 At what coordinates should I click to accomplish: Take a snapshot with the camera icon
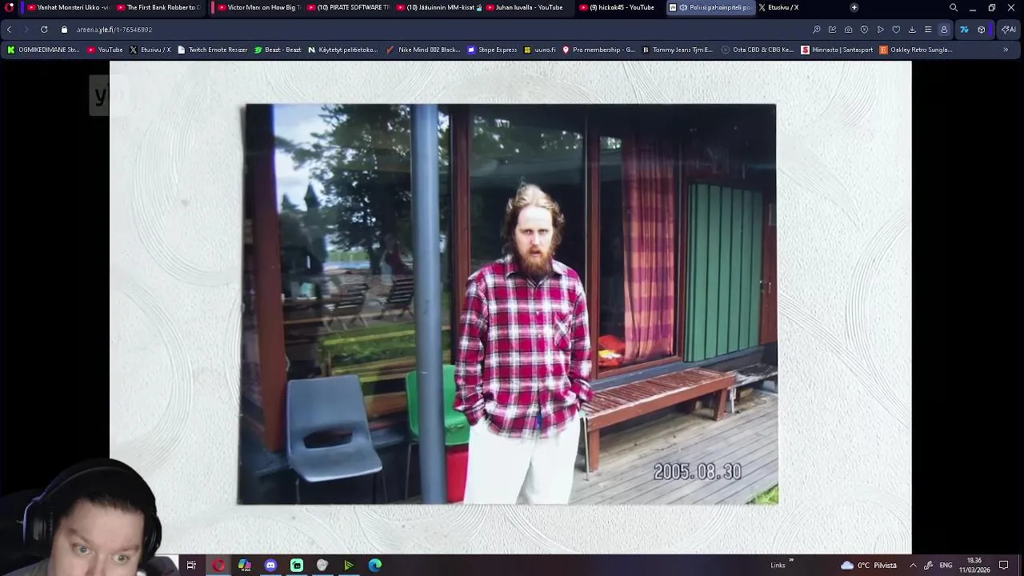848,30
